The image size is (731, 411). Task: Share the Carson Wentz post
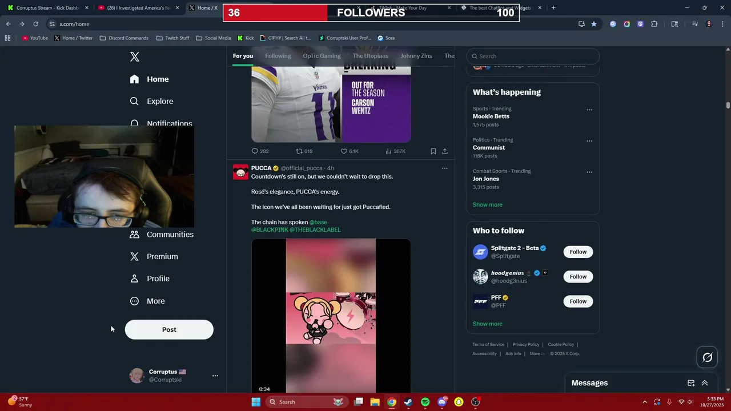tap(445, 151)
